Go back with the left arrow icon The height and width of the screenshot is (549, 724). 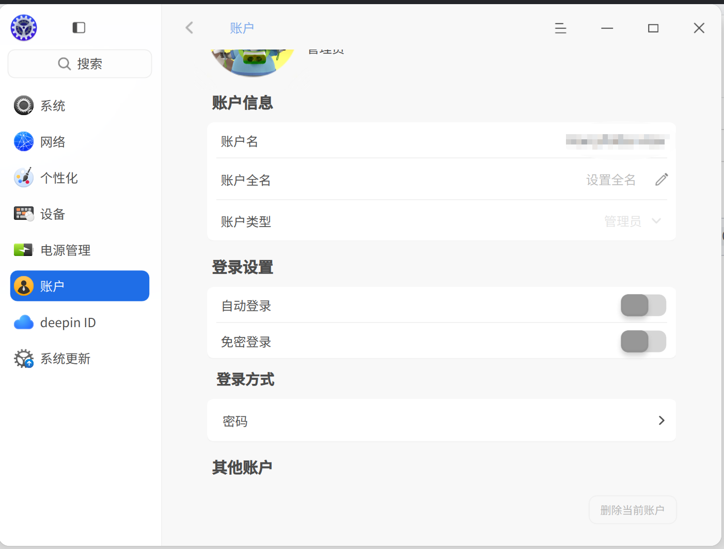[190, 27]
